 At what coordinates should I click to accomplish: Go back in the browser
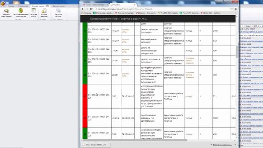[83, 9]
